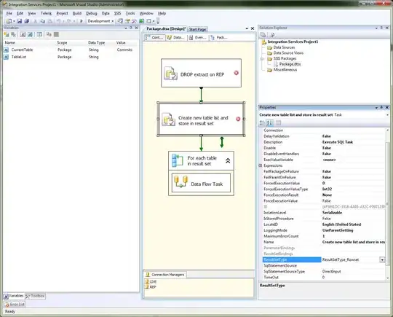
Task: Click the green Start Debugging arrow
Action: 82,21
